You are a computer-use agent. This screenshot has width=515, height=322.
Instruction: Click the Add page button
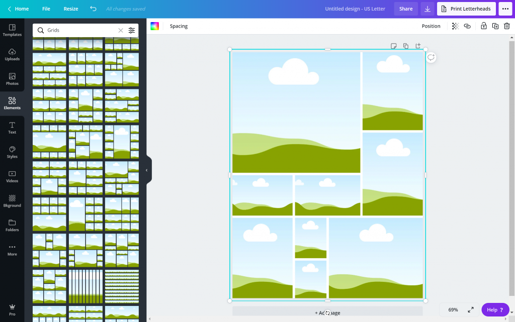coord(327,311)
